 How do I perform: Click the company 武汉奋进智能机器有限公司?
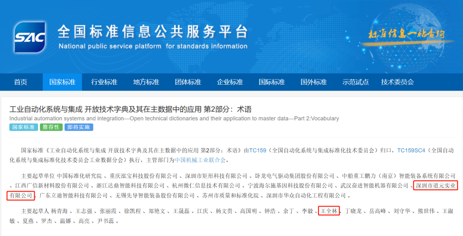[x=374, y=186]
